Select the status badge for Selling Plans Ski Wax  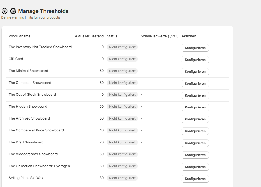[122, 178]
